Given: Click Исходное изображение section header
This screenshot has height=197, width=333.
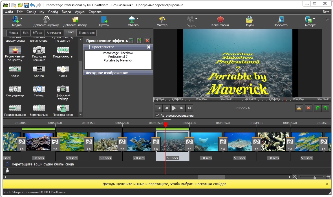Looking at the screenshot, I should click(118, 73).
